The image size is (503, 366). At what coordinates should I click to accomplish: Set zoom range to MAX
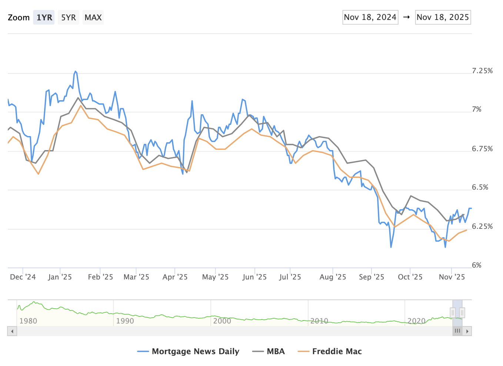[93, 17]
